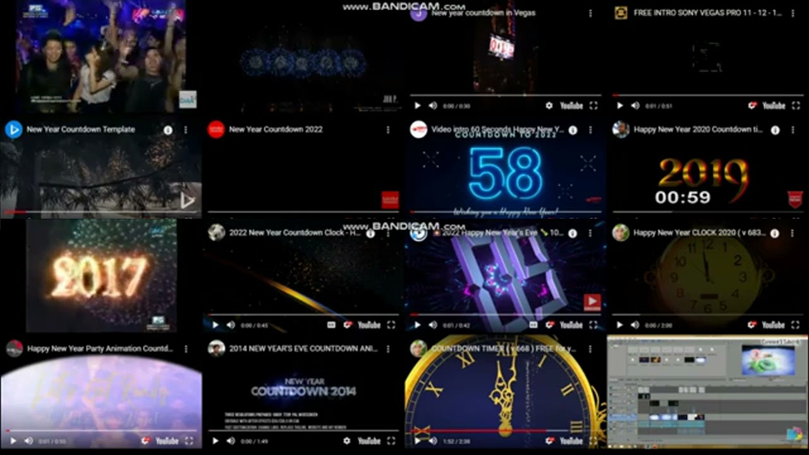
Task: Play the FREE INTRO SONY VEGAS PRO video
Action: pyautogui.click(x=619, y=106)
